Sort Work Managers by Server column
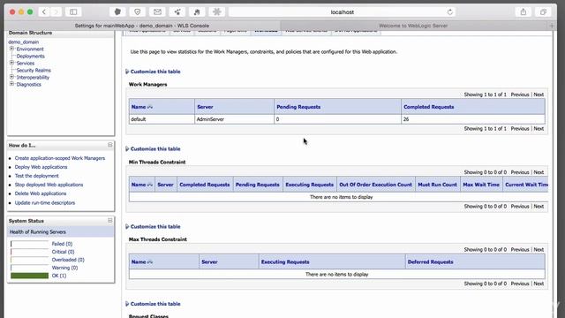Screen dimensions: 565x318 pyautogui.click(x=205, y=107)
